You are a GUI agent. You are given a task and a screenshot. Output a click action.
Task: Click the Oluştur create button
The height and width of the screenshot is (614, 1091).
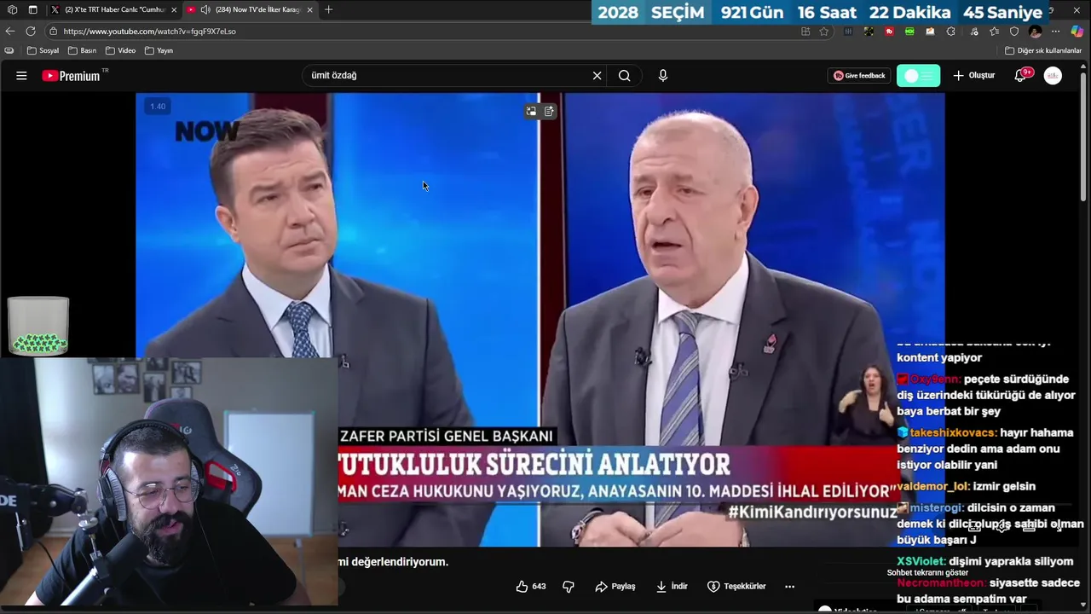click(974, 75)
